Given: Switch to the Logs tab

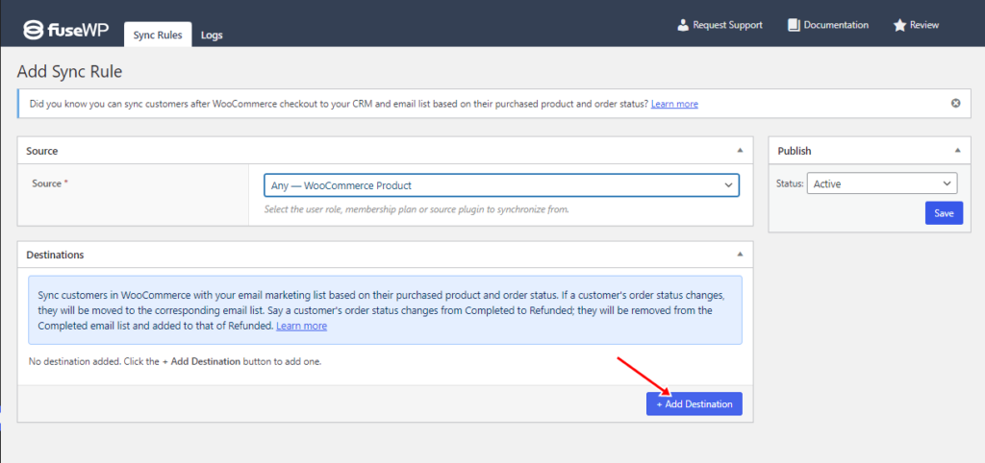Looking at the screenshot, I should pos(212,36).
